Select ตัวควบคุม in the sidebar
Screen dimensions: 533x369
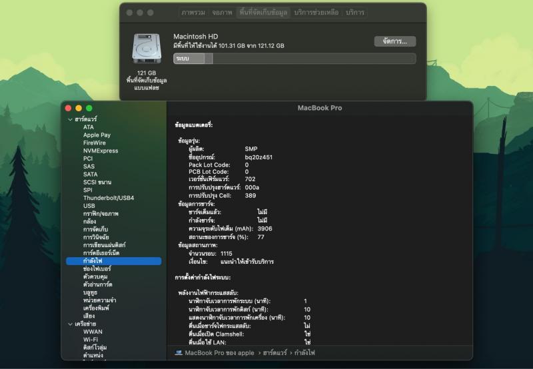95,276
